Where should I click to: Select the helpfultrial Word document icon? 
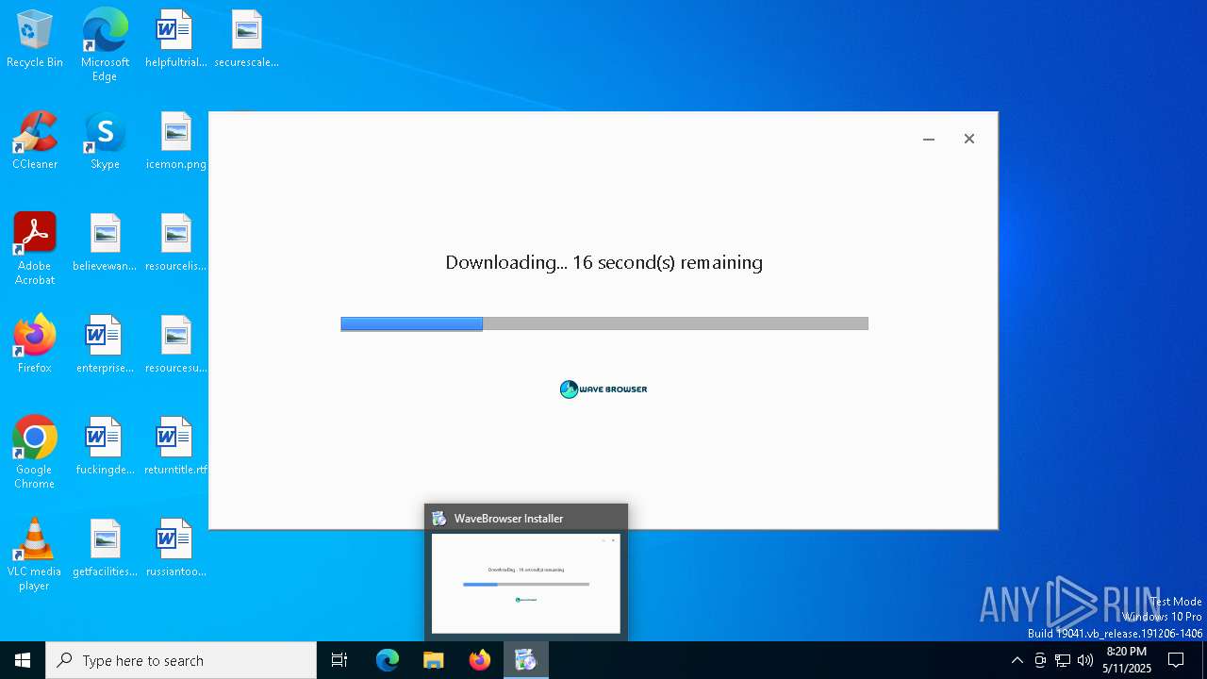tap(175, 40)
